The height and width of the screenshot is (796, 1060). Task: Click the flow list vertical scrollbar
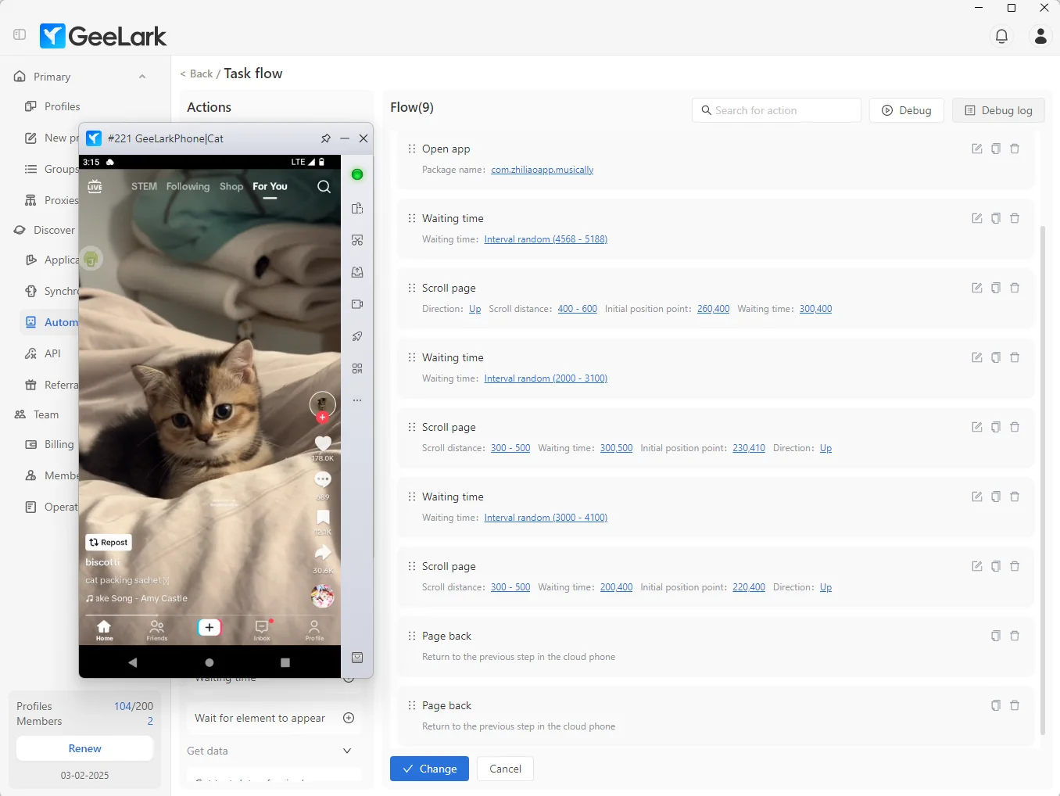pyautogui.click(x=1043, y=480)
